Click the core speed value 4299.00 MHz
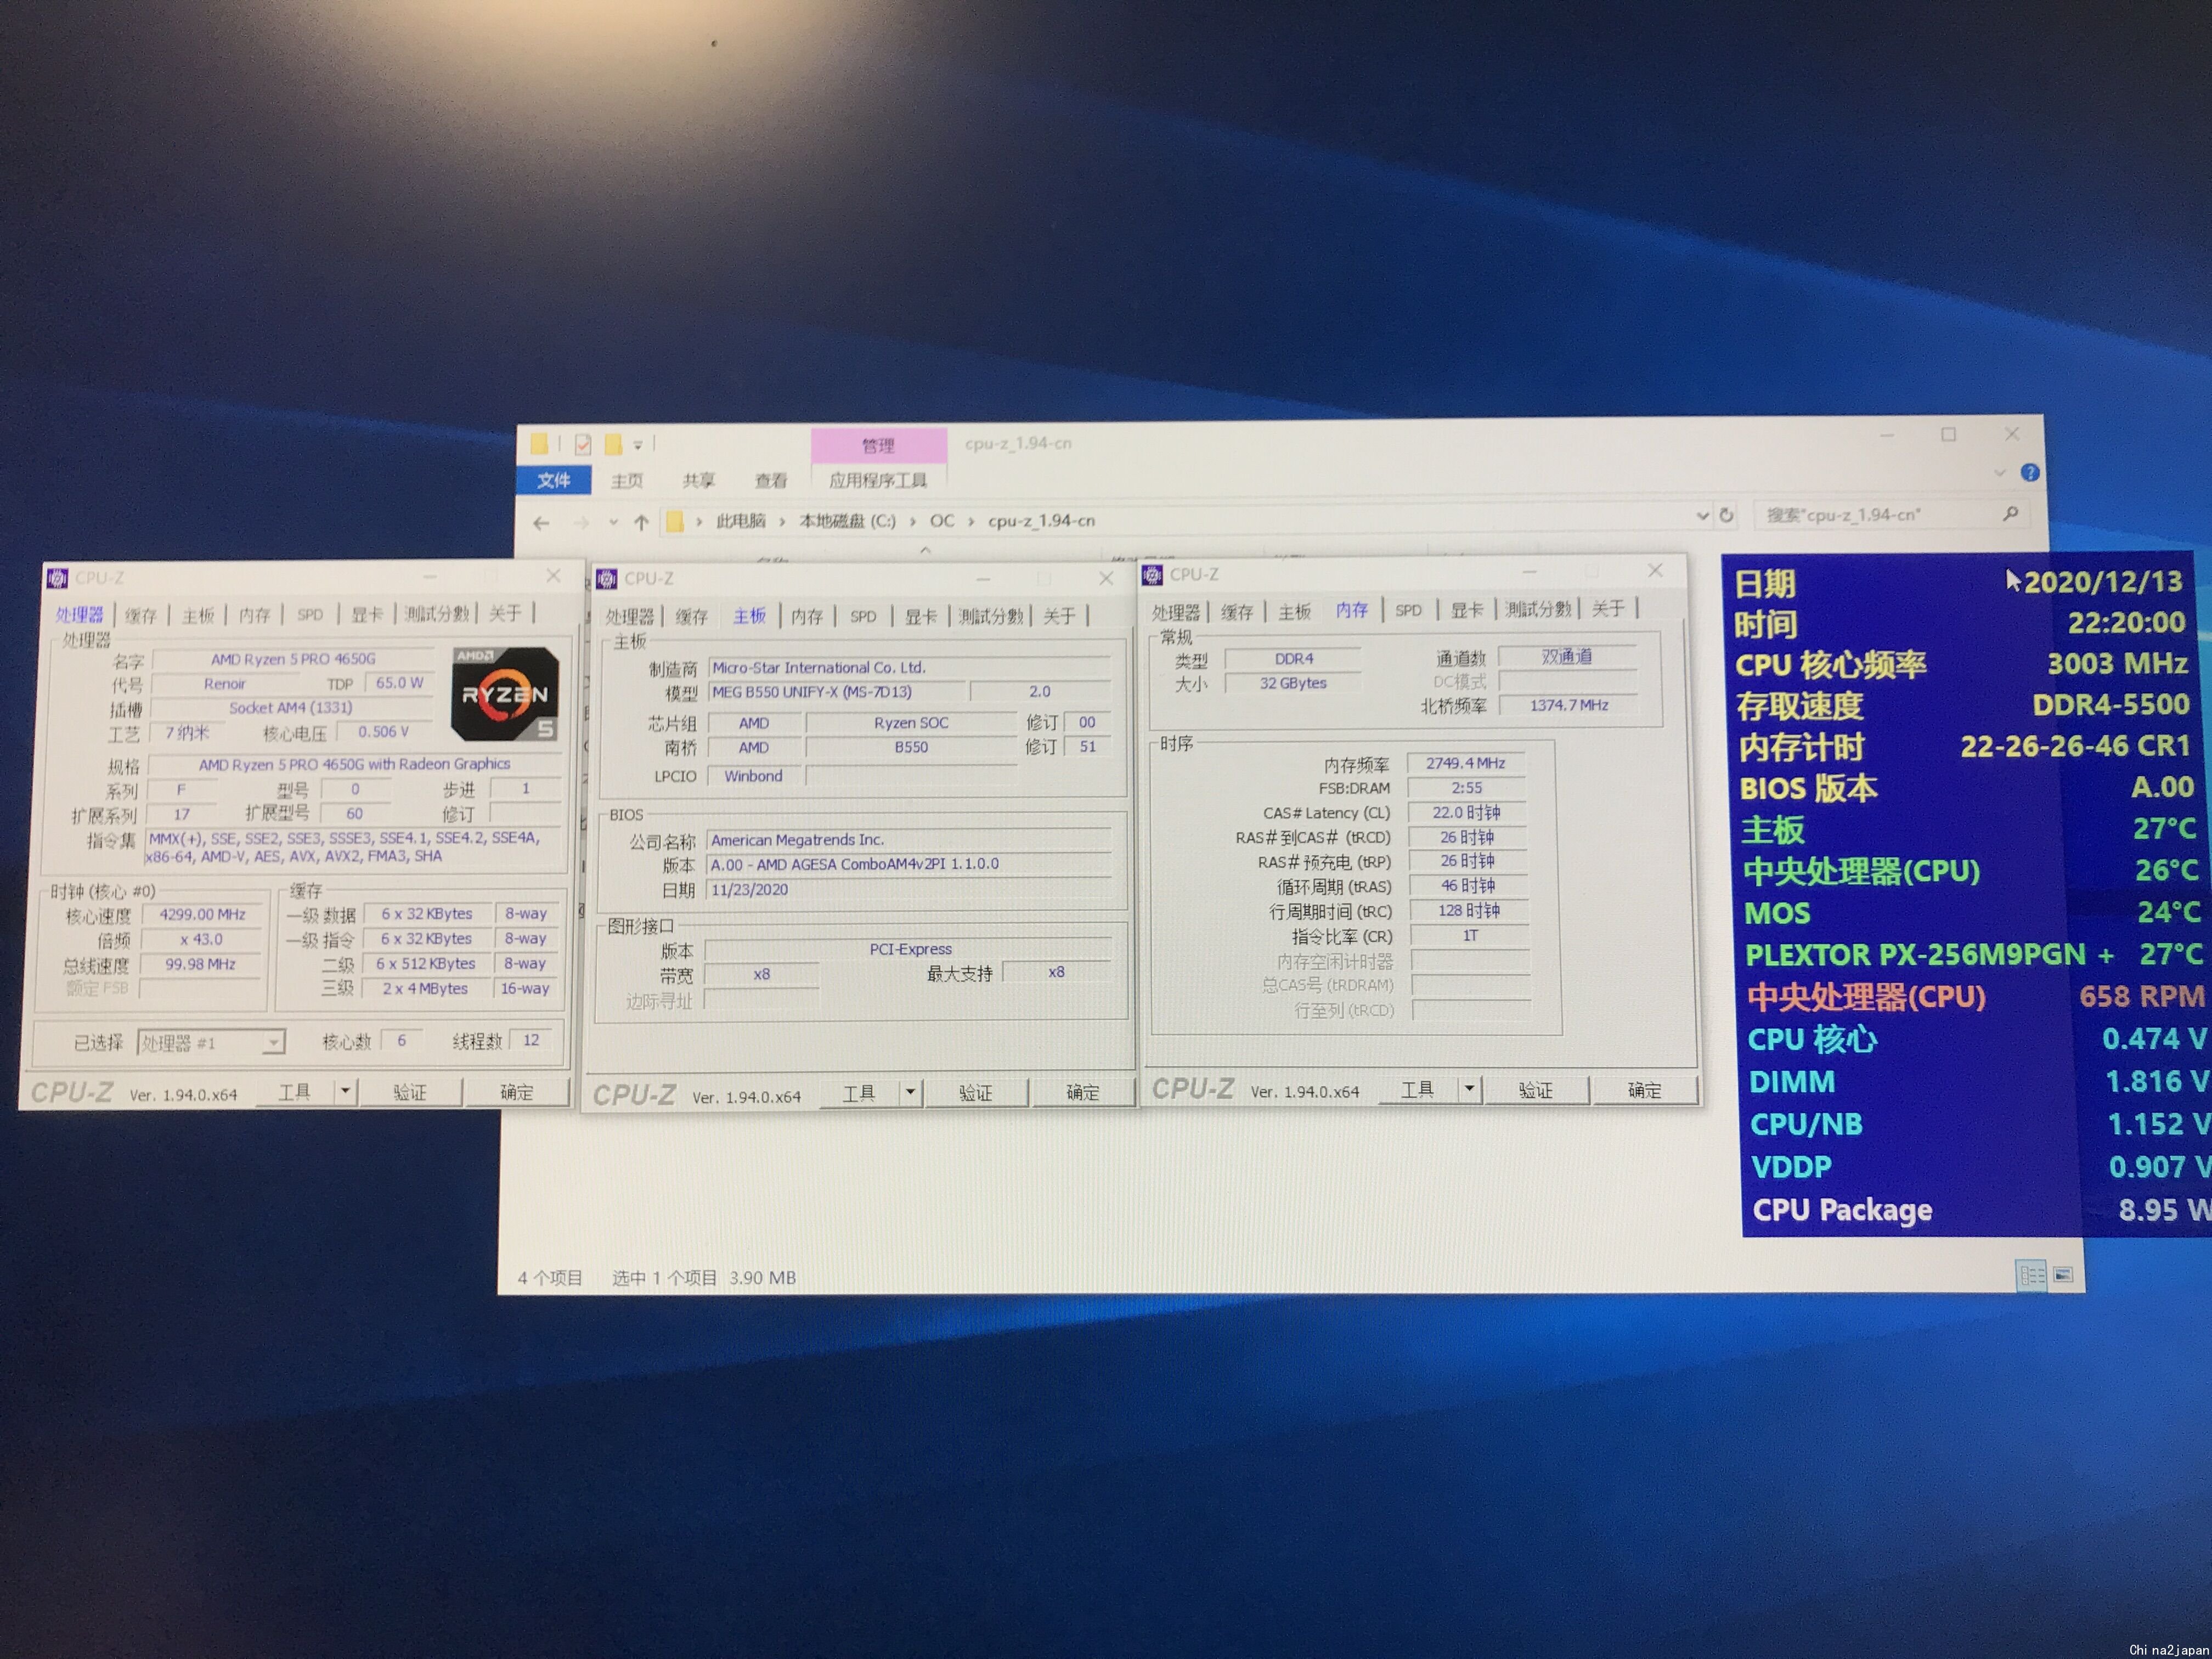2212x1659 pixels. pyautogui.click(x=202, y=914)
